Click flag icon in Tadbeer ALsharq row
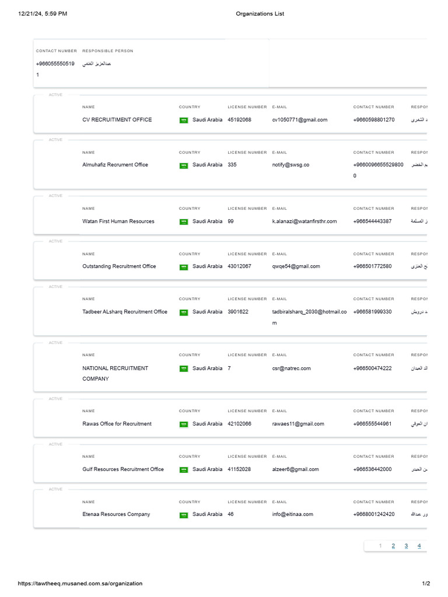 [184, 312]
